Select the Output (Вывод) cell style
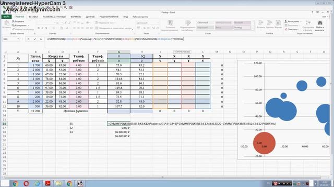334x187 pixels. click(x=242, y=28)
